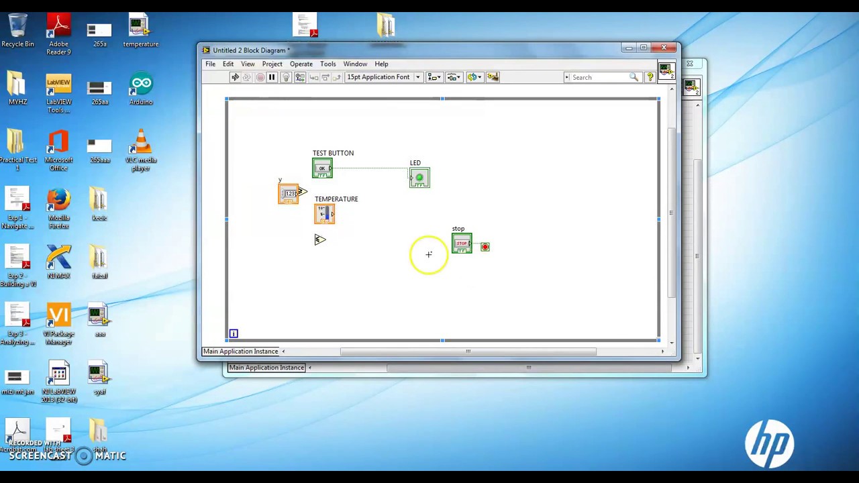The width and height of the screenshot is (859, 483).
Task: Click the TEST BUTTON label
Action: click(333, 153)
